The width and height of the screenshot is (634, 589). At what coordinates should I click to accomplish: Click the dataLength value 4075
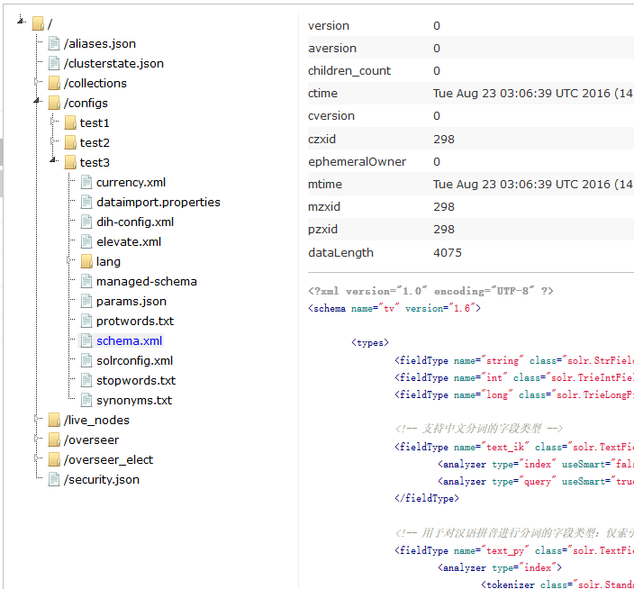[448, 252]
